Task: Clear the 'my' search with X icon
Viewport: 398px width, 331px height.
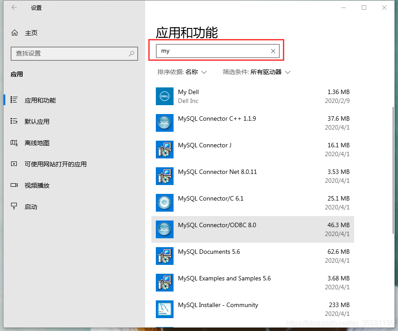Action: pos(273,51)
